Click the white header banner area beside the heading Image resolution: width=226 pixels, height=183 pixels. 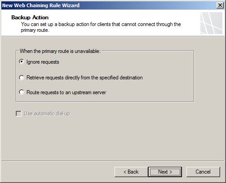(x=120, y=17)
